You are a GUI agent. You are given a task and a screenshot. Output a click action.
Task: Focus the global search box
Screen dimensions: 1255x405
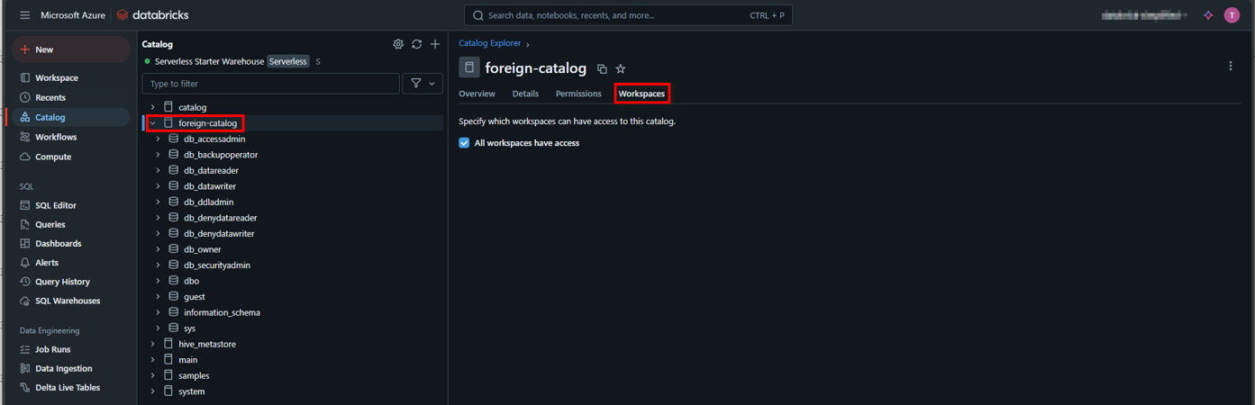point(628,15)
